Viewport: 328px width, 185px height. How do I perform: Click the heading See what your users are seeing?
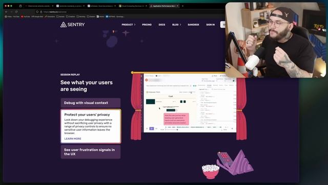tap(87, 86)
